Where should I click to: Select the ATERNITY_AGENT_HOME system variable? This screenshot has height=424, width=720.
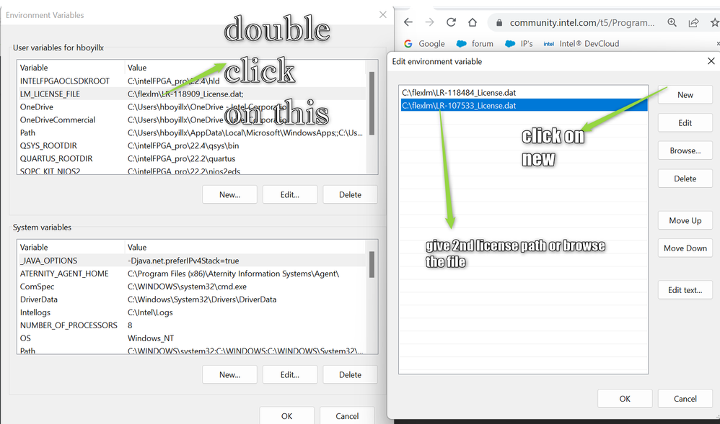tap(192, 274)
